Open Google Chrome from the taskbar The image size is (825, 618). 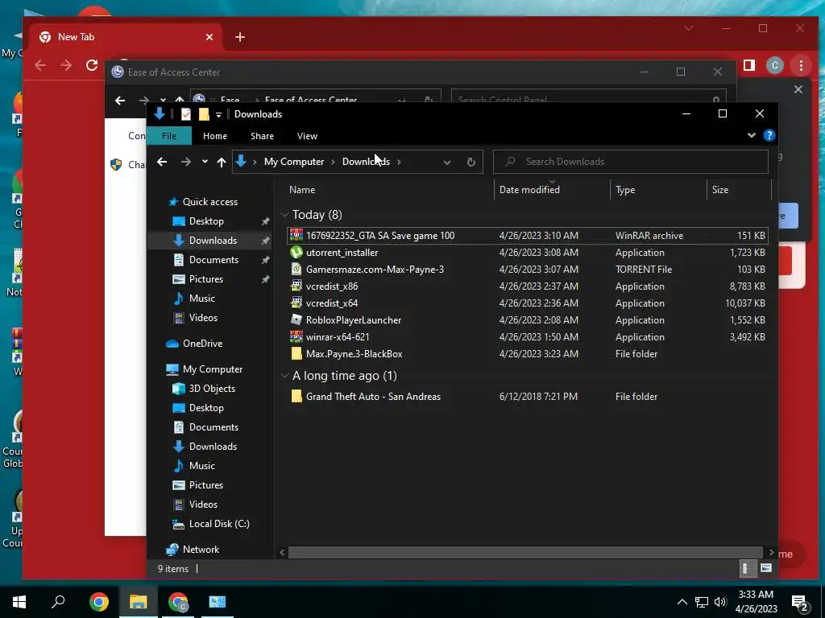coord(98,602)
